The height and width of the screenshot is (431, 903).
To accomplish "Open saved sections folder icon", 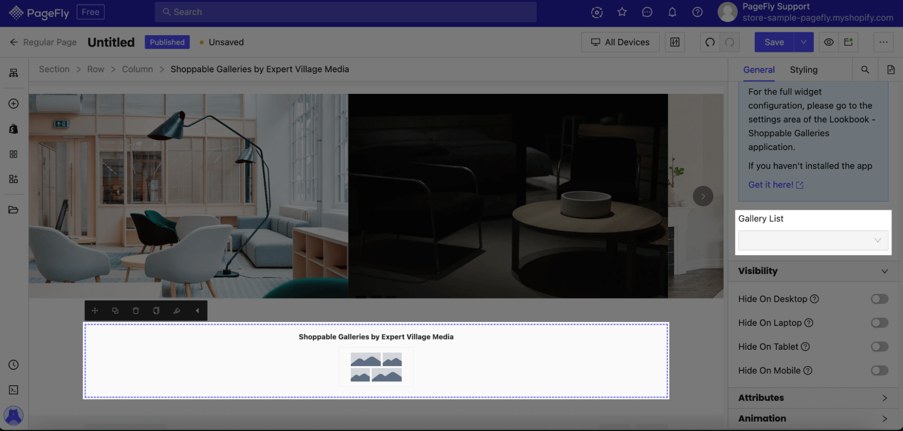I will tap(14, 210).
